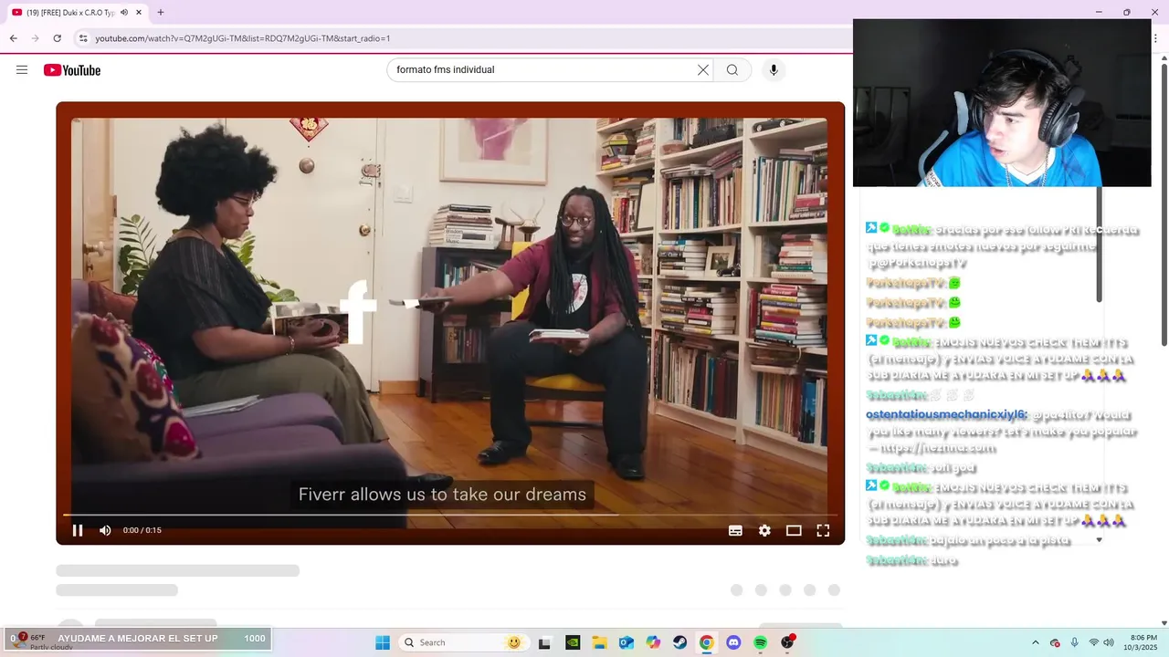Clear the search text with X icon
Image resolution: width=1169 pixels, height=657 pixels.
coord(703,70)
